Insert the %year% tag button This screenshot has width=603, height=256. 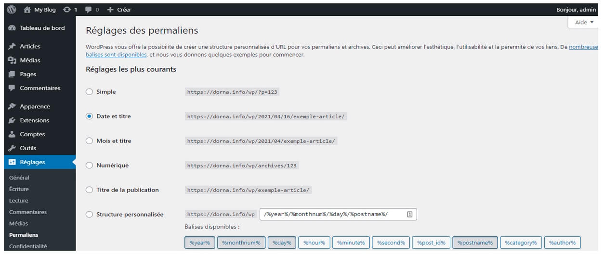[x=199, y=243]
